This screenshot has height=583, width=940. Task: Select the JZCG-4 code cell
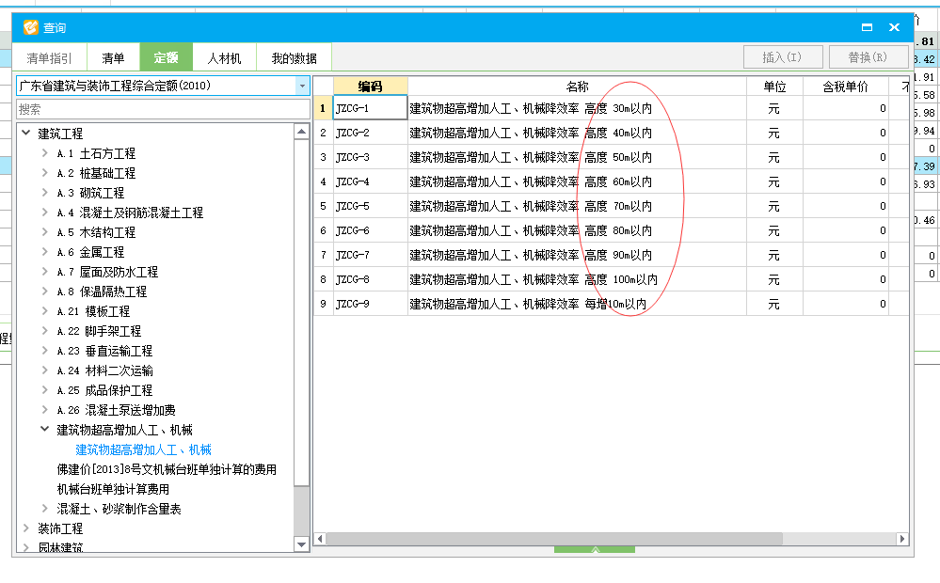pos(370,181)
